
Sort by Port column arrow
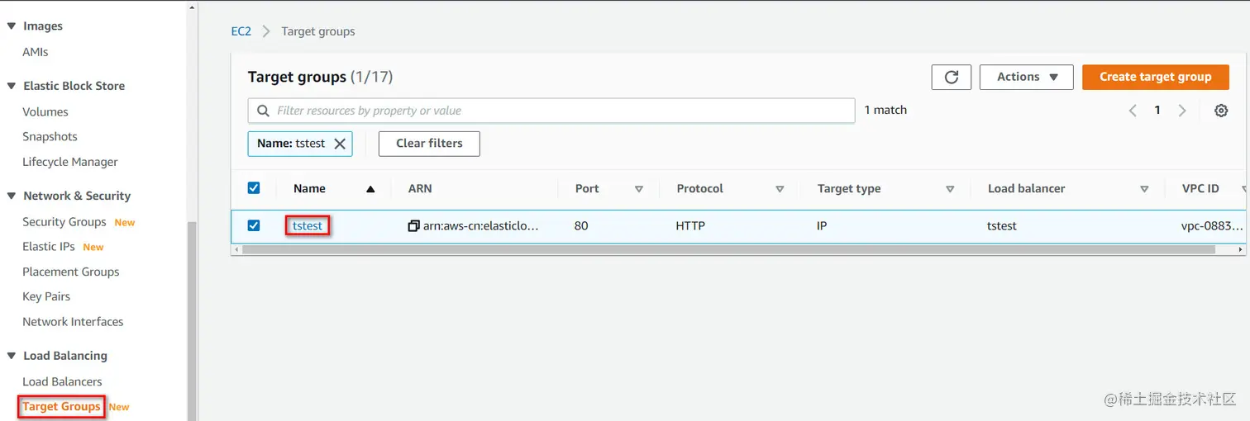tap(638, 189)
